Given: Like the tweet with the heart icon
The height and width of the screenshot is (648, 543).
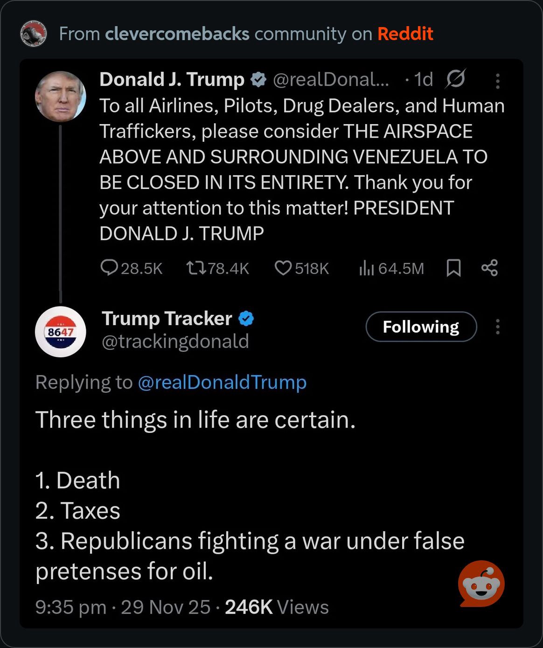Looking at the screenshot, I should pos(283,268).
